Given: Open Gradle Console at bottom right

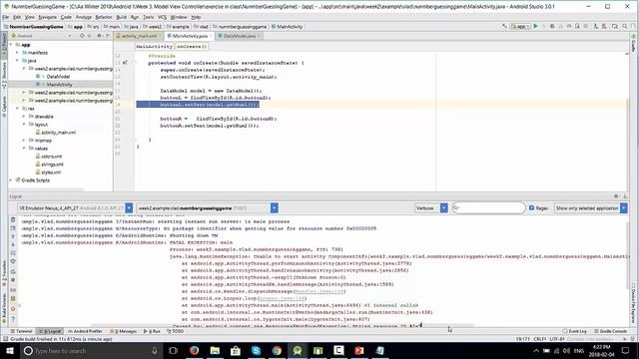Looking at the screenshot, I should (x=610, y=331).
